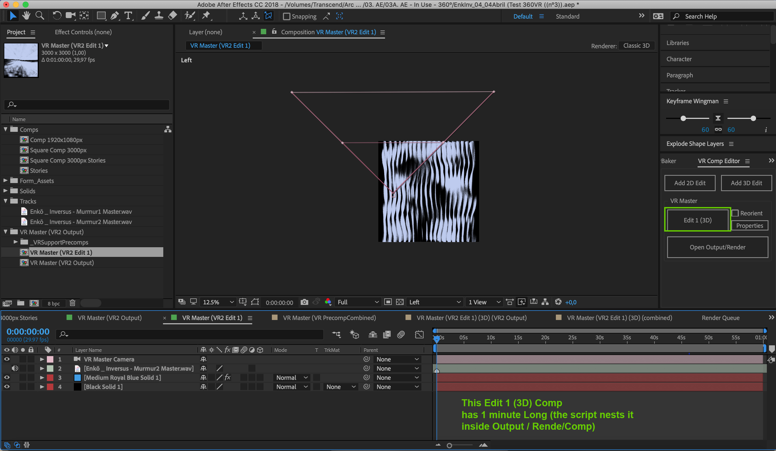Screen dimensions: 776x451
Task: Click the Add 3D Edit button
Action: pos(746,183)
